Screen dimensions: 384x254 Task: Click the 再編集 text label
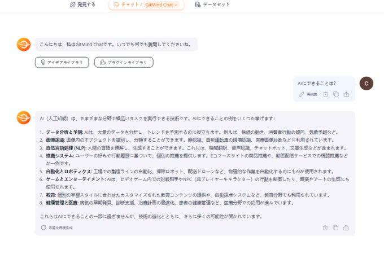click(312, 94)
